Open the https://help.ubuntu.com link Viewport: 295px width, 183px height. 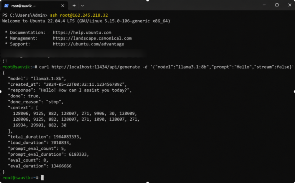pos(82,33)
